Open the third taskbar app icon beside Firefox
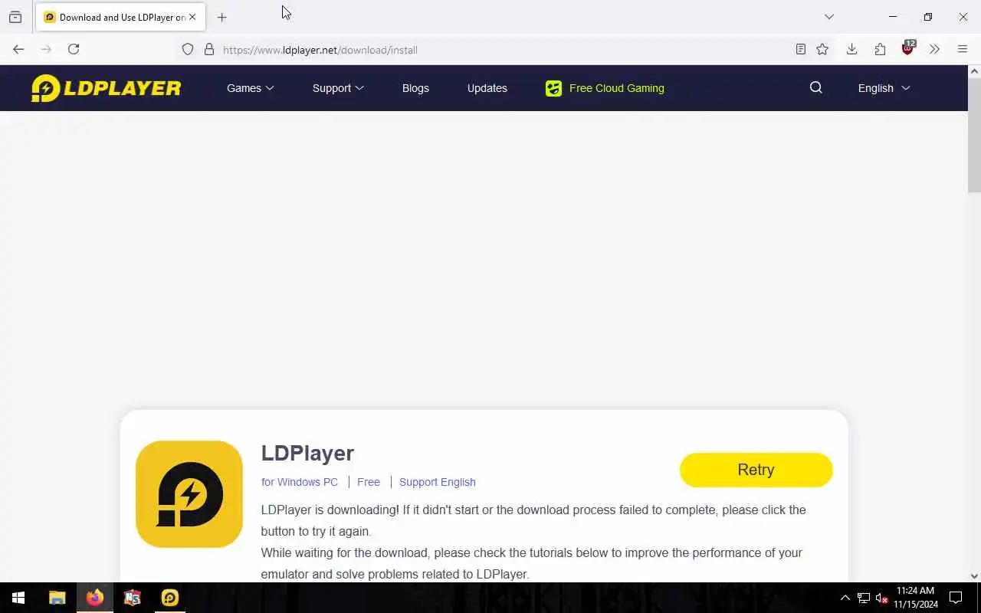 click(133, 598)
